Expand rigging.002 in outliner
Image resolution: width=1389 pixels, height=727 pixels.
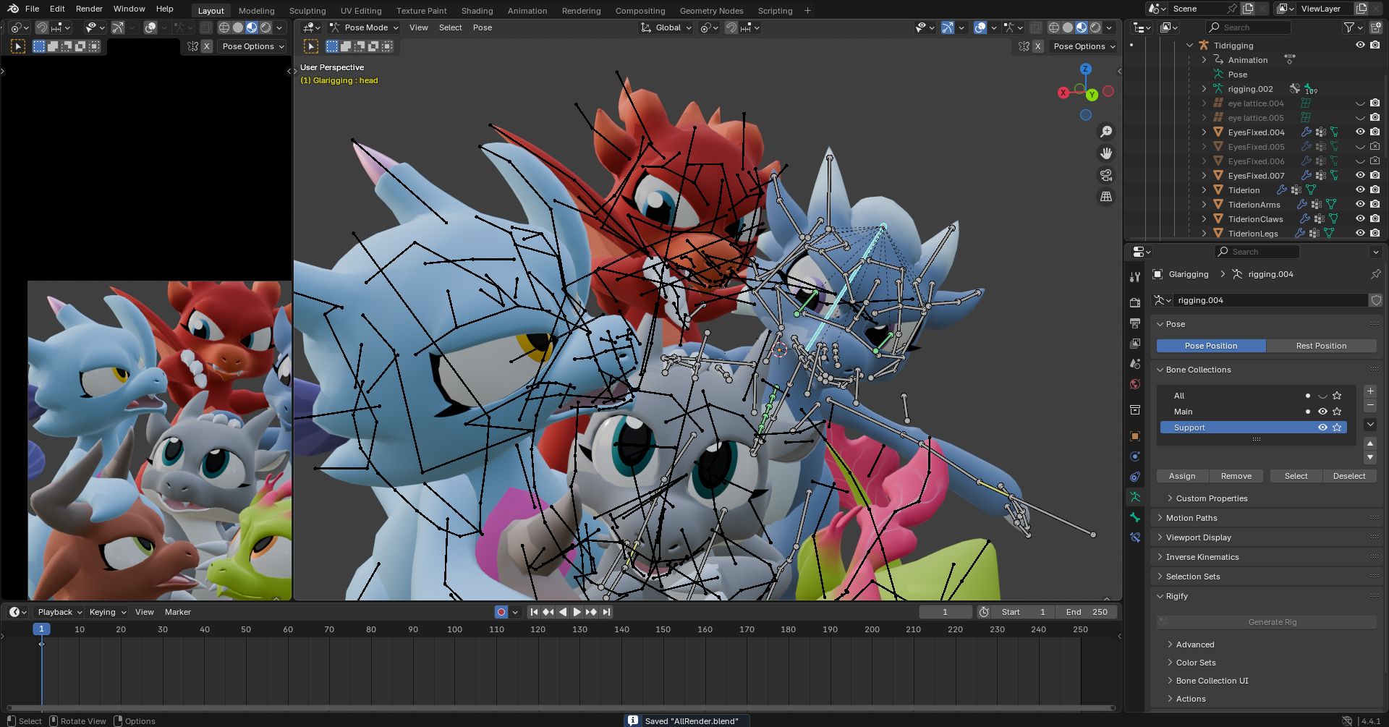1204,89
